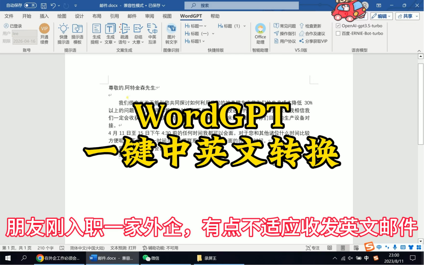
Task: Open the 文件 menu tab
Action: click(9, 16)
